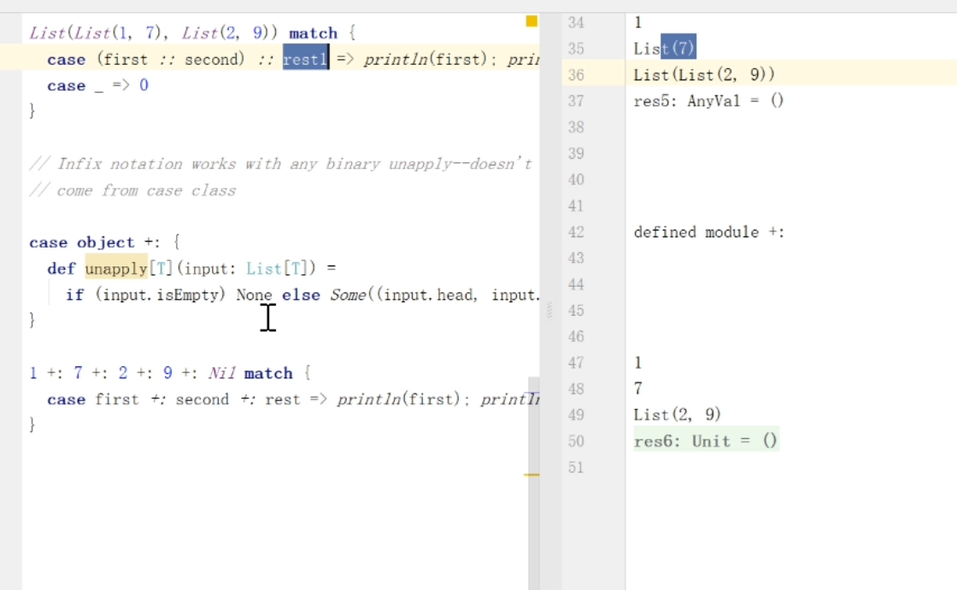Click the "None" value in unapply body
The height and width of the screenshot is (590, 957).
(x=254, y=295)
